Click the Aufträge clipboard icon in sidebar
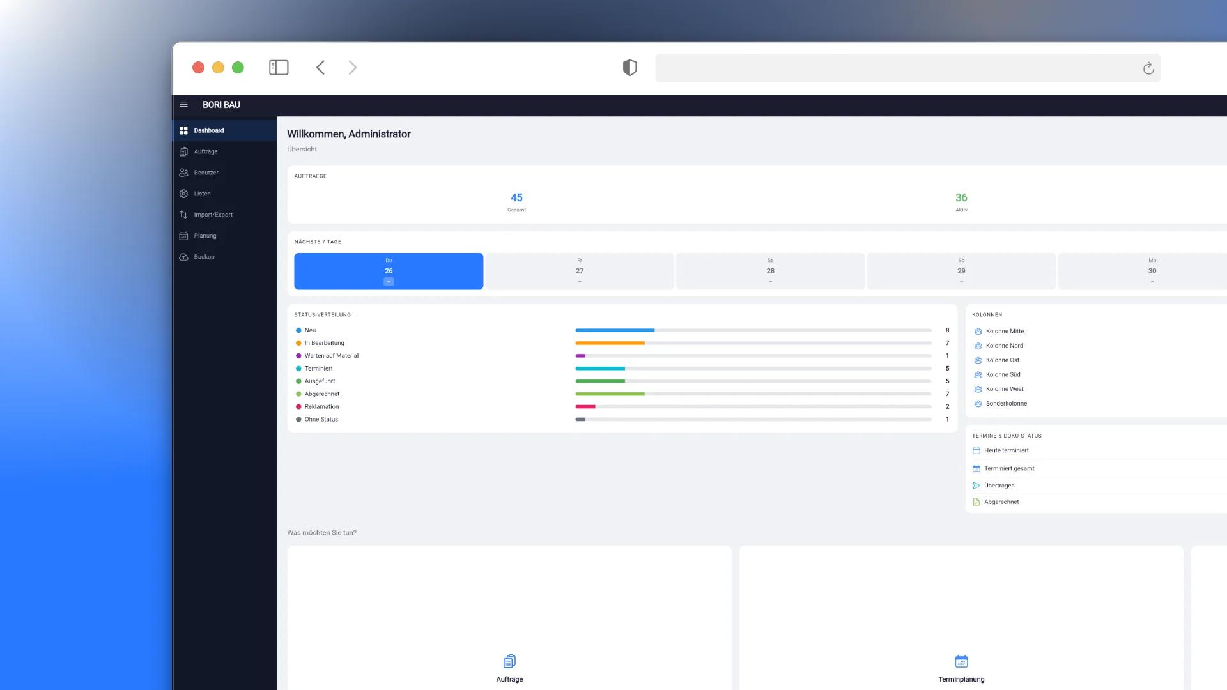The height and width of the screenshot is (690, 1227). [183, 151]
